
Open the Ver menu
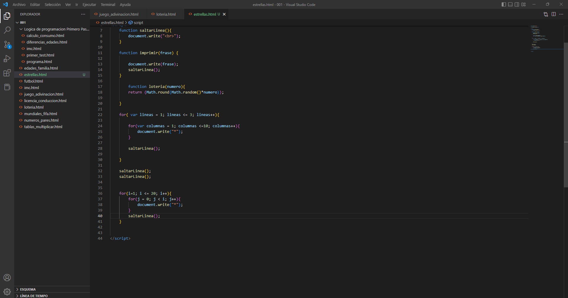68,4
